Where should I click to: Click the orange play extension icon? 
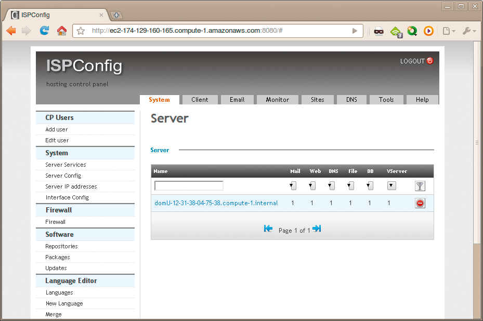[428, 31]
